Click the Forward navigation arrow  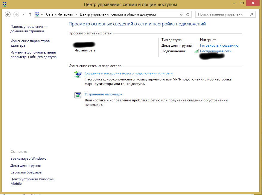pyautogui.click(x=16, y=14)
